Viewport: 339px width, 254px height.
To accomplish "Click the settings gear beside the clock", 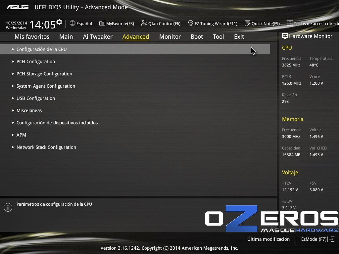I will [x=59, y=22].
